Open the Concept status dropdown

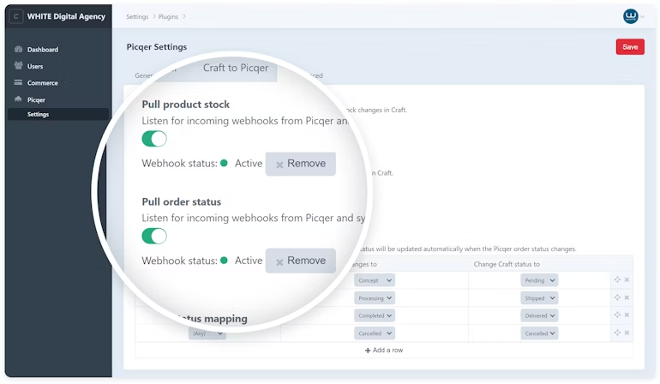375,280
